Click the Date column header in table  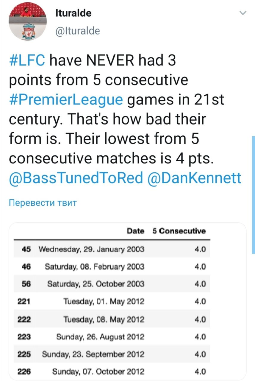[135, 231]
